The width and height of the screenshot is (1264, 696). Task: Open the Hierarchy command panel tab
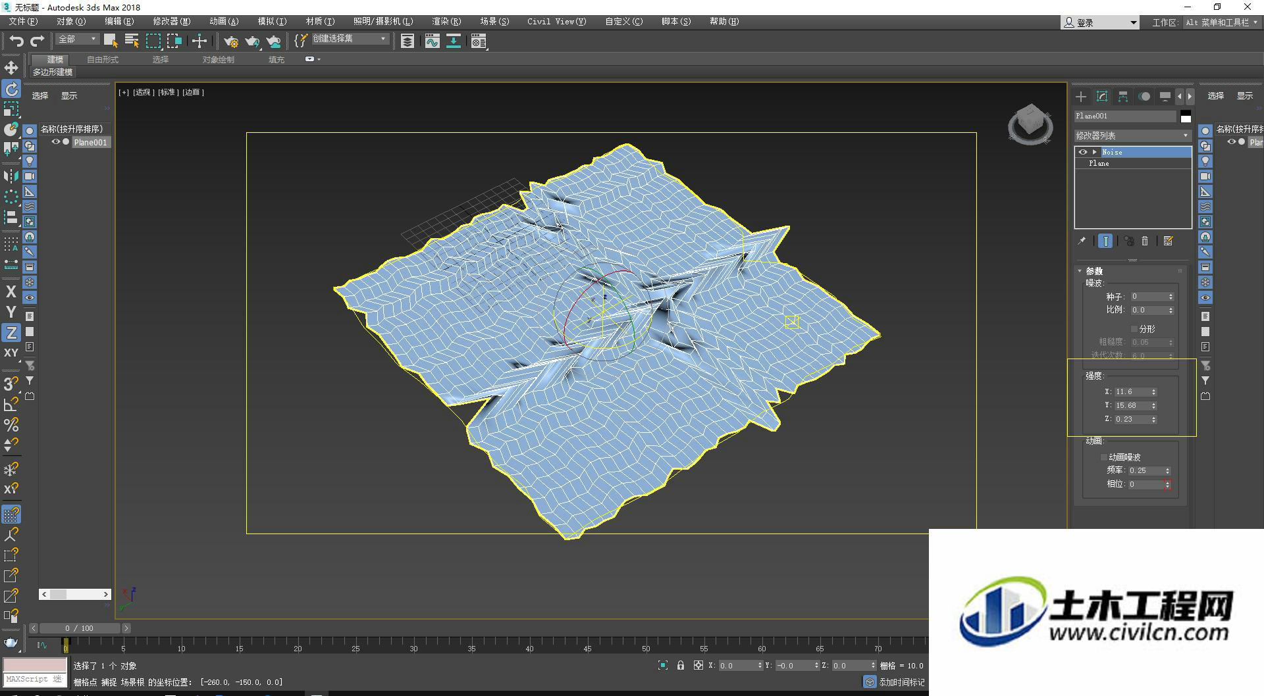point(1123,97)
